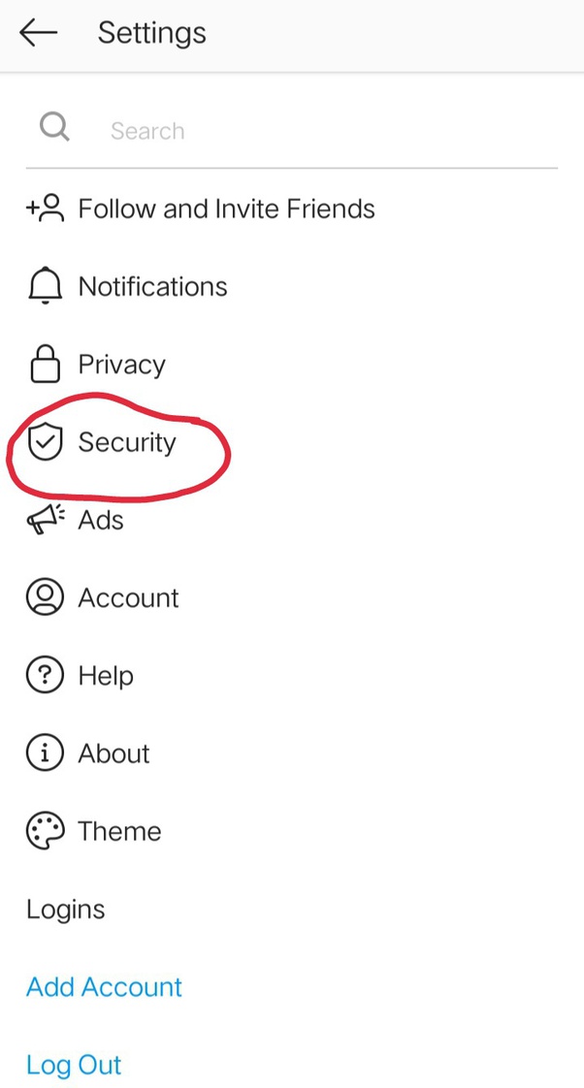Go back with the arrow icon

click(x=37, y=32)
